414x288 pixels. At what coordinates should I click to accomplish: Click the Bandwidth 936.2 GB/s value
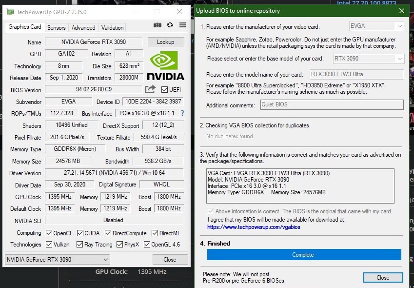pos(158,161)
